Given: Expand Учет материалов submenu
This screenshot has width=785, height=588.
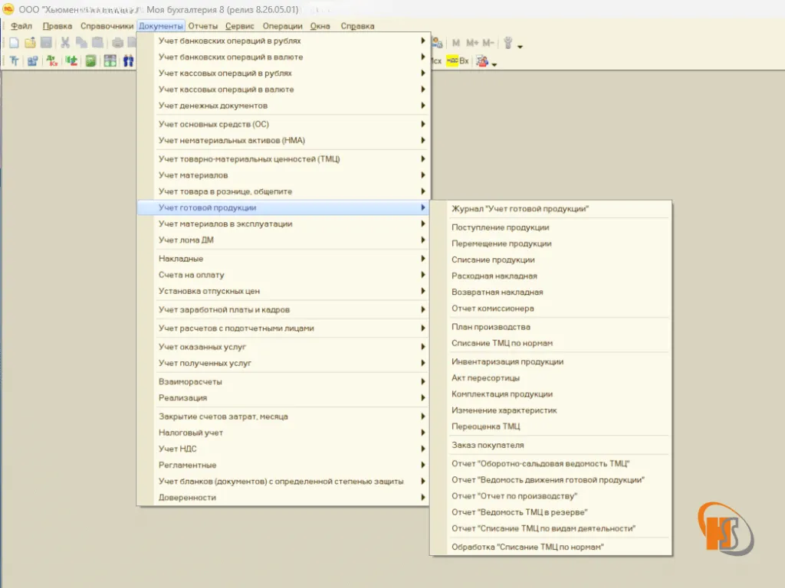Looking at the screenshot, I should point(284,175).
